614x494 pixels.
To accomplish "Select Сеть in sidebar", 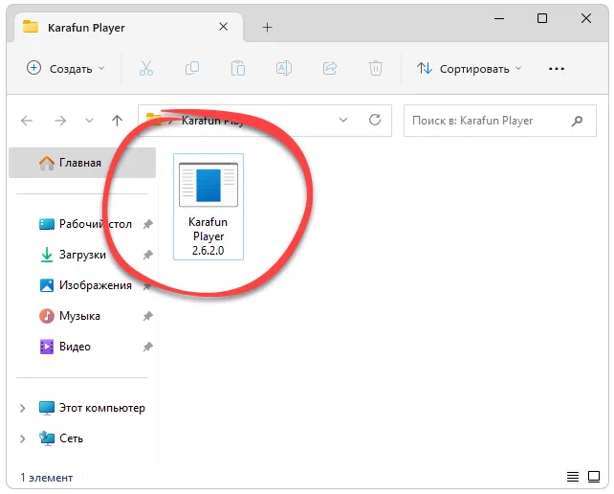I will [61, 438].
